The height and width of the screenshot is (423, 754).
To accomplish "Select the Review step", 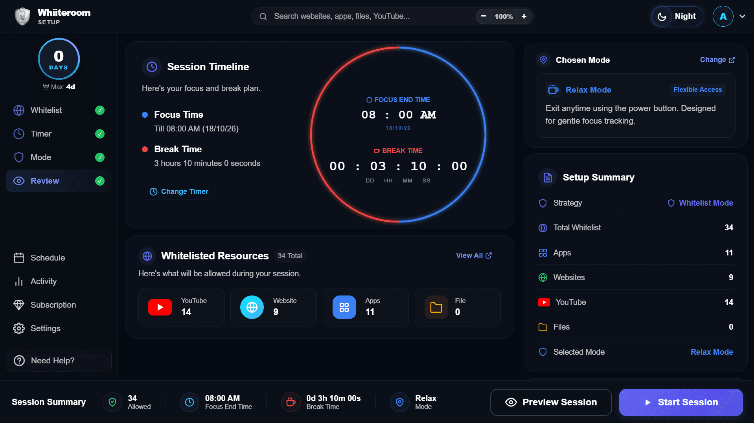I will click(x=59, y=181).
